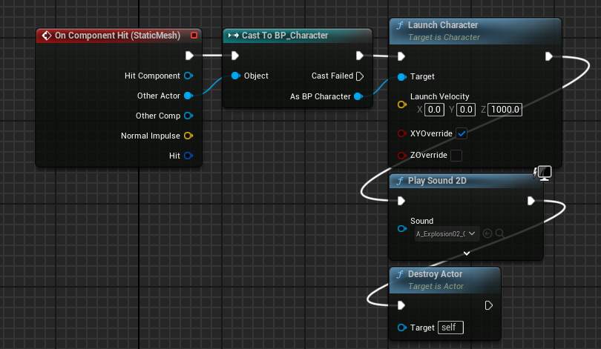
Task: Click the Normal Impulse vector pin
Action: pyautogui.click(x=188, y=136)
